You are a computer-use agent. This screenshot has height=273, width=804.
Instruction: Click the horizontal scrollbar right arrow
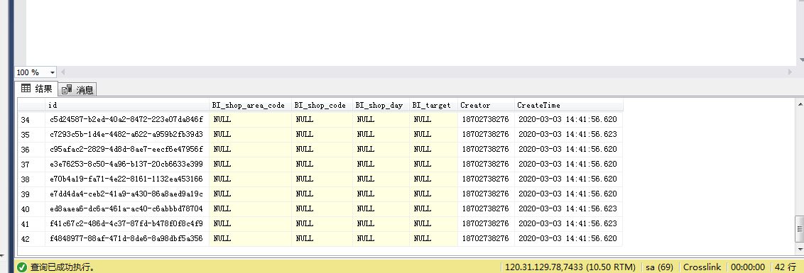point(791,72)
